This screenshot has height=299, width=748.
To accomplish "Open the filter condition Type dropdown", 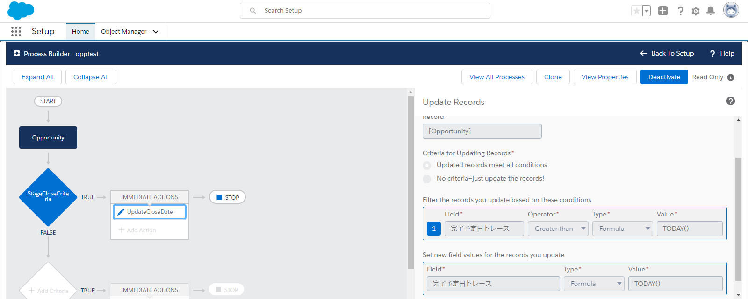I will [x=623, y=229].
